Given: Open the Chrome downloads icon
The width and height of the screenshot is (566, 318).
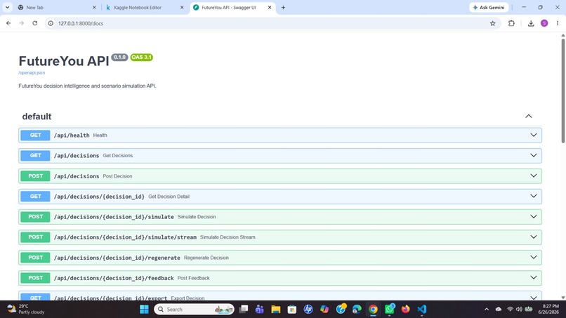Looking at the screenshot, I should pyautogui.click(x=531, y=23).
